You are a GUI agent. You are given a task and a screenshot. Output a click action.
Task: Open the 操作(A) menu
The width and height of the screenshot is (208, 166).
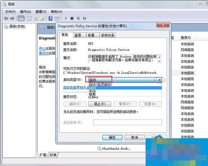(x=25, y=12)
